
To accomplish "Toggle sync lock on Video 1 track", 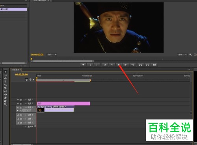I will coord(21,107).
